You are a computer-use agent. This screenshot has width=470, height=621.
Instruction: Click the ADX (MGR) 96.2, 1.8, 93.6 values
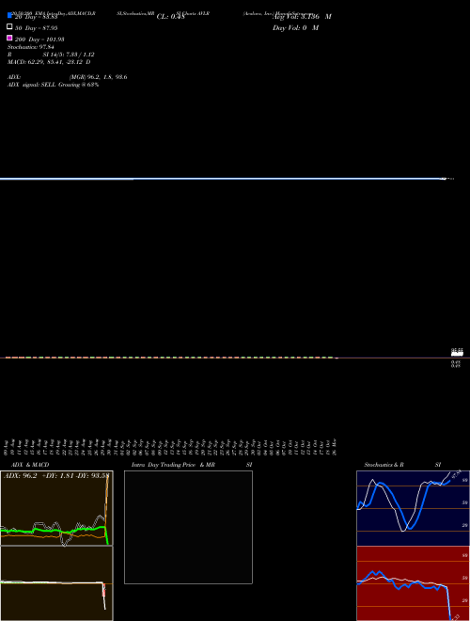tap(98, 77)
